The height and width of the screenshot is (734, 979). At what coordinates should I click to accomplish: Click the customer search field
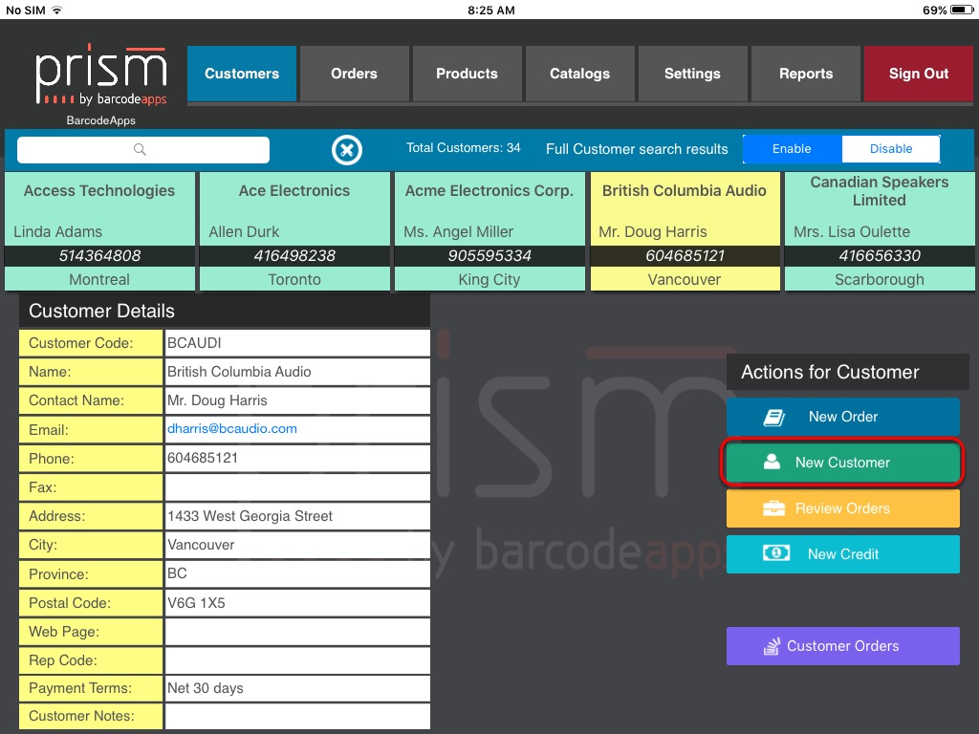point(143,150)
